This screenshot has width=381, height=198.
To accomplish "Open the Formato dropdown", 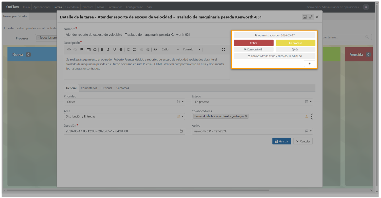I will (x=192, y=50).
